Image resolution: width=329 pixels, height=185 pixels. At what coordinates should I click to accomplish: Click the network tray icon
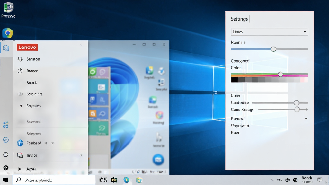click(x=279, y=180)
